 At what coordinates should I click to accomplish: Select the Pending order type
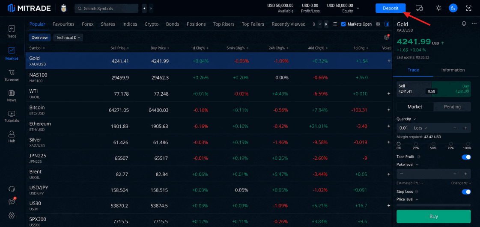click(x=452, y=106)
